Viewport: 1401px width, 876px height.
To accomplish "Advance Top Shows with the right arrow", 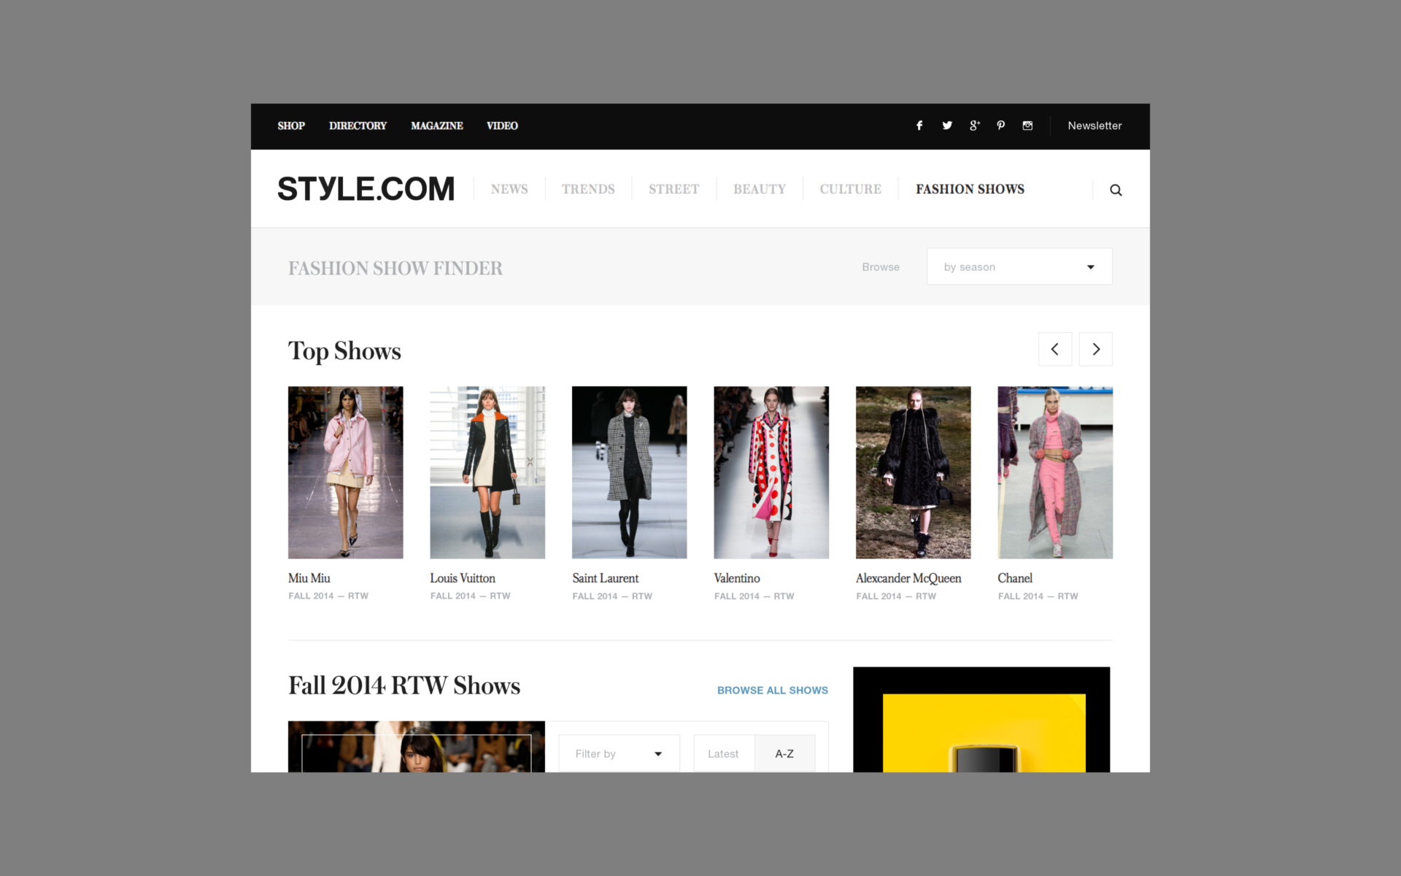I will pyautogui.click(x=1095, y=349).
